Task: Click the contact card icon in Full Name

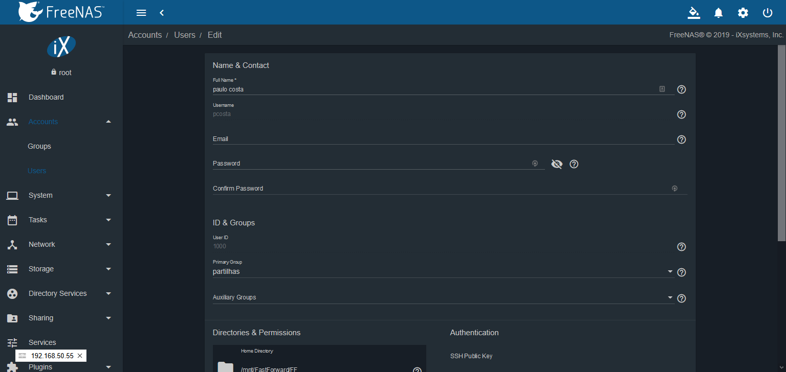Action: (662, 89)
